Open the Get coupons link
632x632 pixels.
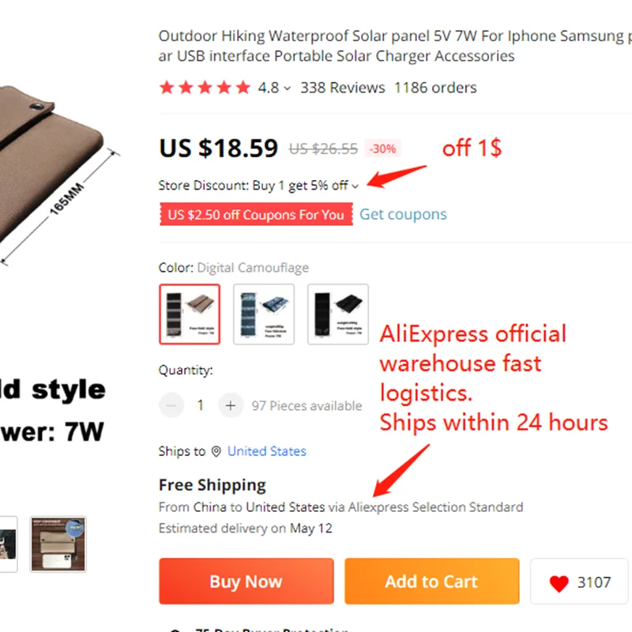pyautogui.click(x=403, y=214)
